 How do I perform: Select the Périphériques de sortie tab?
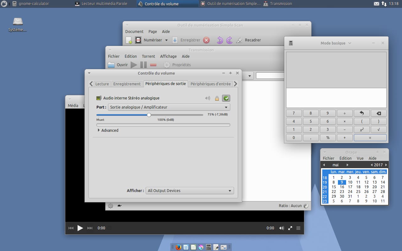pyautogui.click(x=166, y=84)
